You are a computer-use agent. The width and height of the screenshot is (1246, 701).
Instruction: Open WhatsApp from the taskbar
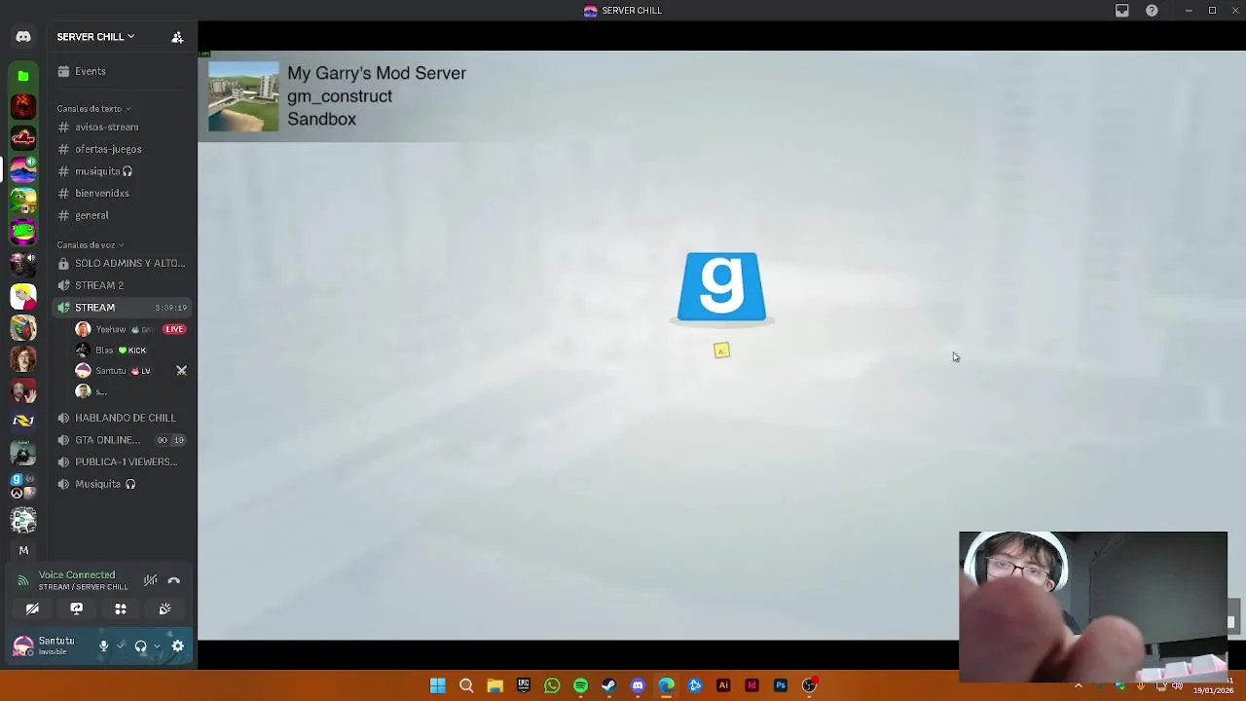[x=552, y=685]
